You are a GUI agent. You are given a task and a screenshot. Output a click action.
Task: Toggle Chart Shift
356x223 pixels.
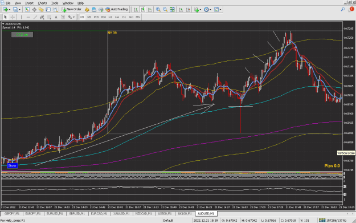(x=188, y=10)
